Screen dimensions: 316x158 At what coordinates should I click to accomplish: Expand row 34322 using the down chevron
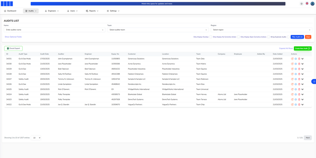(303, 104)
